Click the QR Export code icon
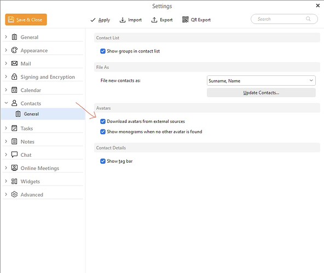The height and width of the screenshot is (273, 324). pyautogui.click(x=185, y=20)
